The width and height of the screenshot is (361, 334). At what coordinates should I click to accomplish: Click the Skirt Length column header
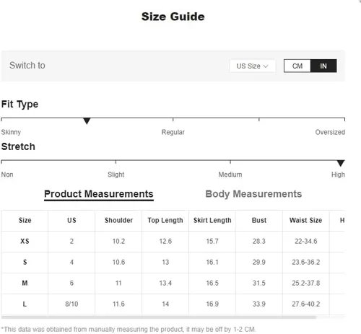click(x=212, y=220)
